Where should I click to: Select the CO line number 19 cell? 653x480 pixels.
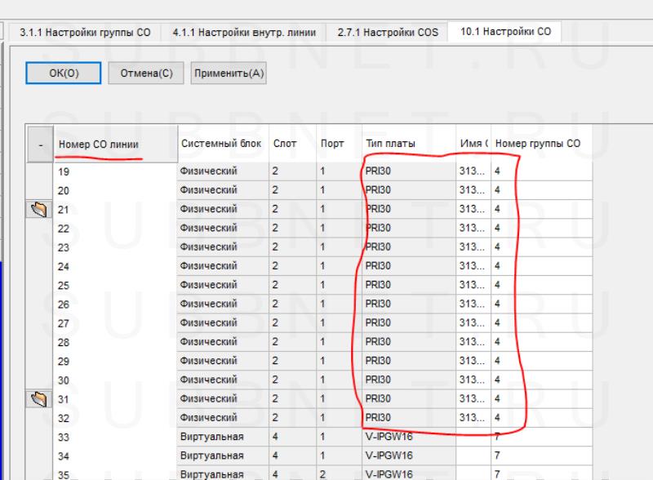coord(114,171)
